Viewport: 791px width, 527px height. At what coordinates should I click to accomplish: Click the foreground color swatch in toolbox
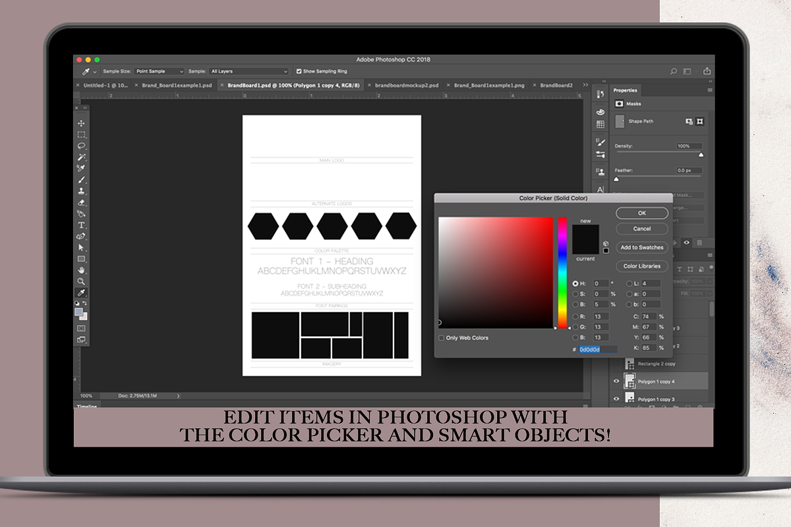(x=79, y=312)
